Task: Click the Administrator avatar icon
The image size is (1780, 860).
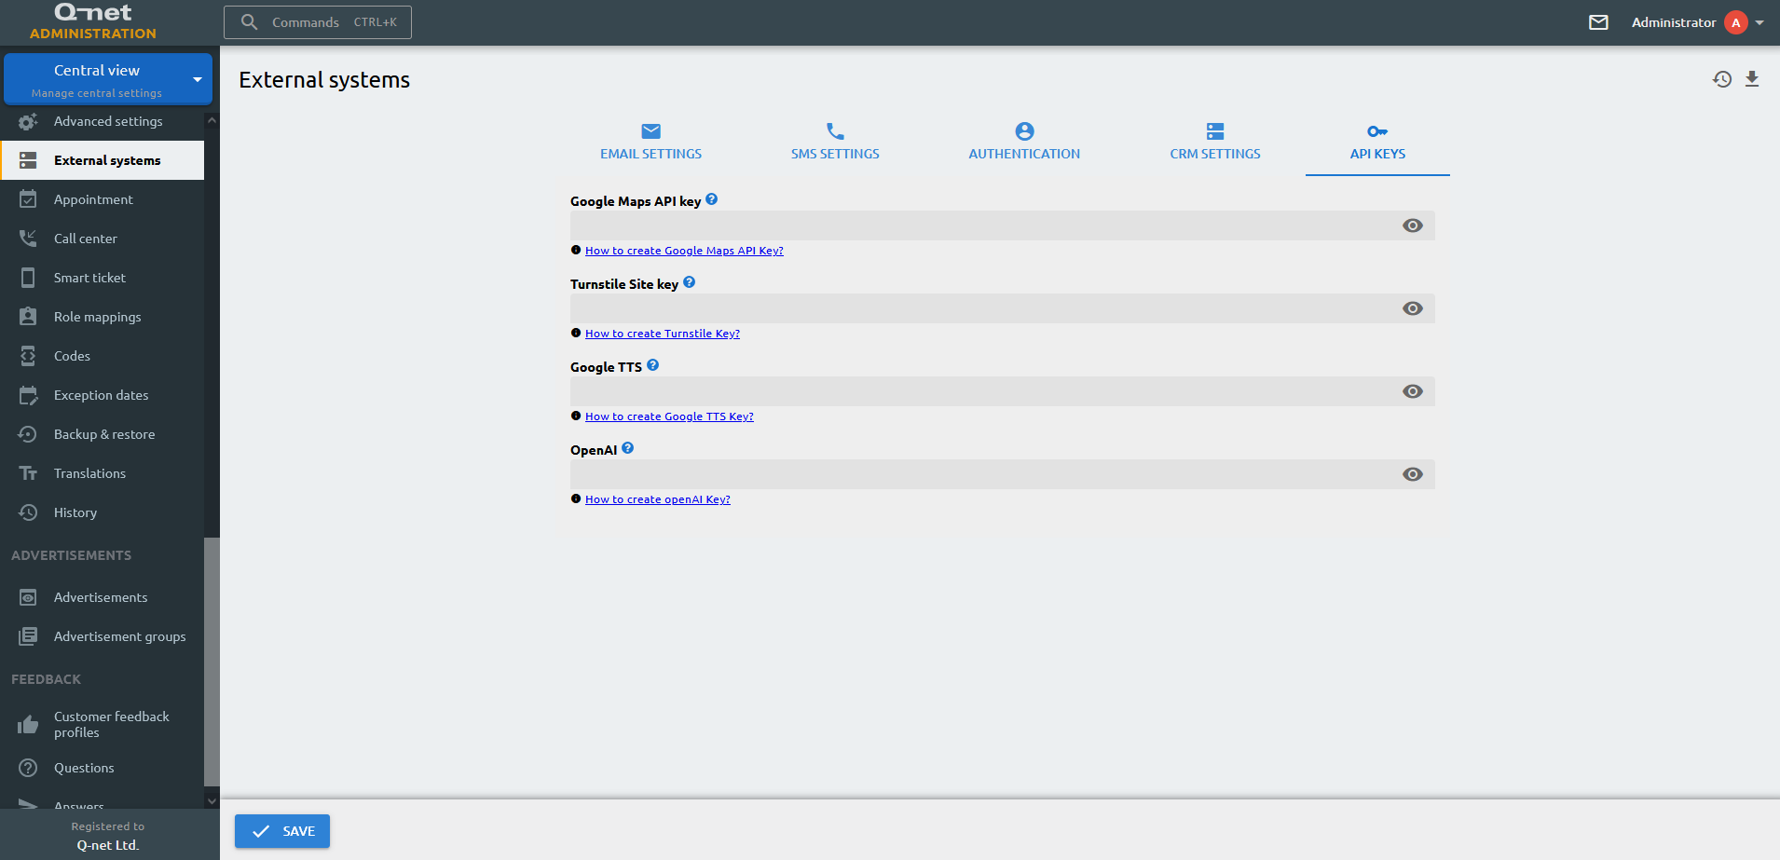Action: click(x=1735, y=22)
